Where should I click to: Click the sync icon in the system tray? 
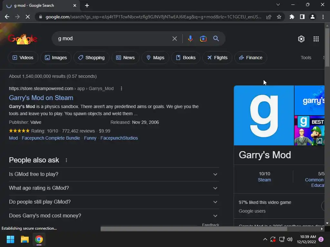point(273,239)
